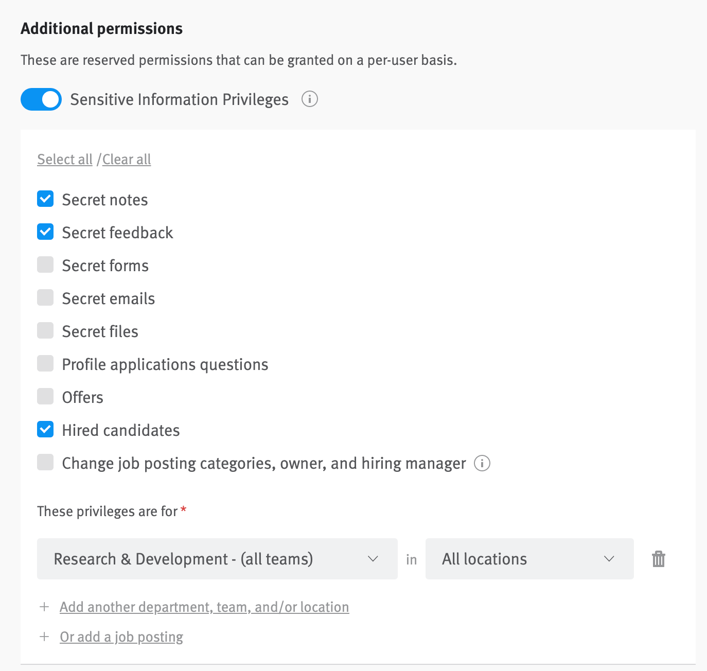Screen dimensions: 707x671
Task: Click the Select all link
Action: click(64, 160)
